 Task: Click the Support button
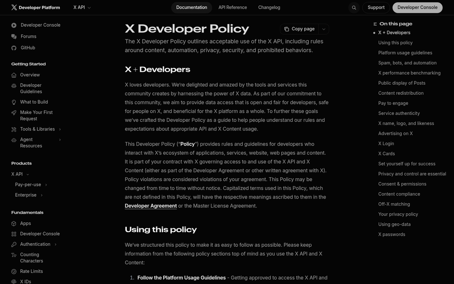[376, 7]
